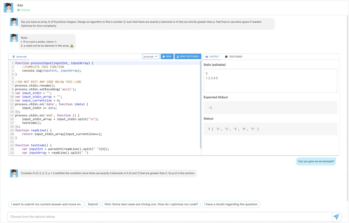Click Ada's avatar beside the example message

coord(14,173)
